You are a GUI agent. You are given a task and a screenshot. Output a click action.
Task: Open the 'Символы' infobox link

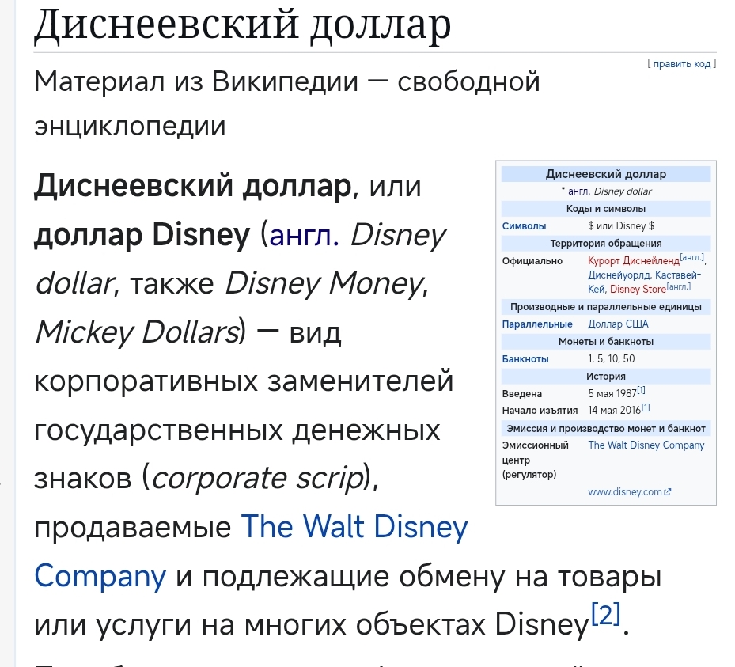[x=524, y=226]
